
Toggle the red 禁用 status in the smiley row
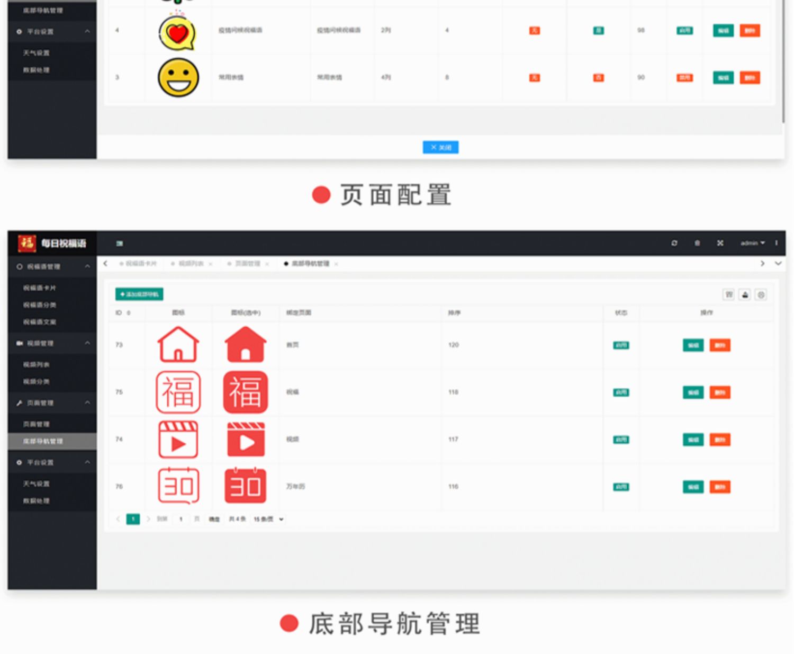(684, 78)
